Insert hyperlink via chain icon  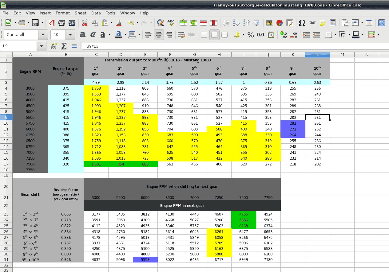coord(312,23)
